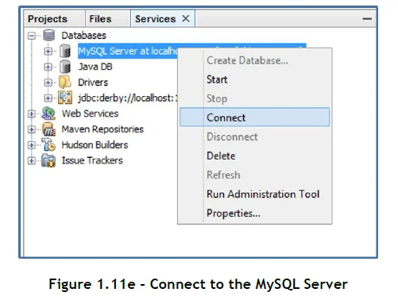Expand the Java DB node

[x=48, y=67]
